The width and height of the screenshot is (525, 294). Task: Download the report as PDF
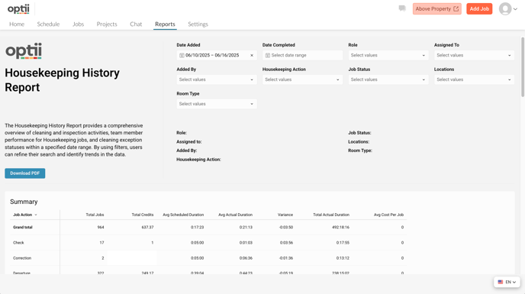[x=24, y=173]
